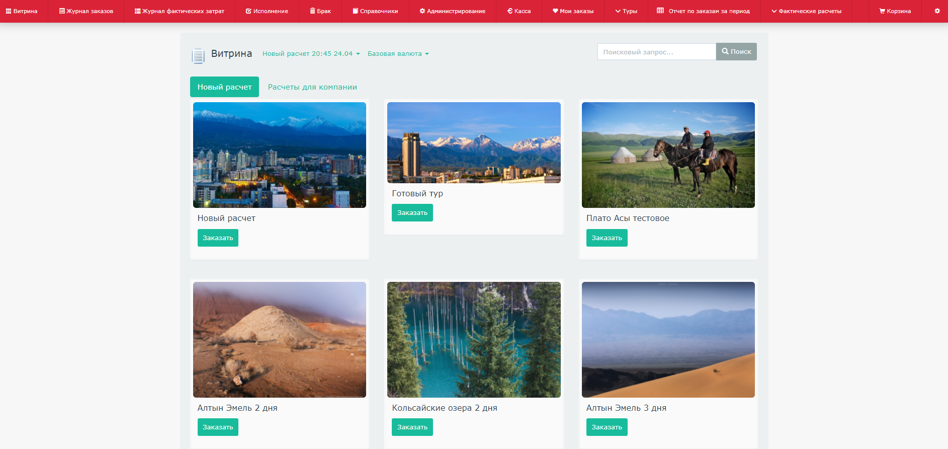Click the Готовый тур title
This screenshot has height=449, width=948.
point(417,194)
